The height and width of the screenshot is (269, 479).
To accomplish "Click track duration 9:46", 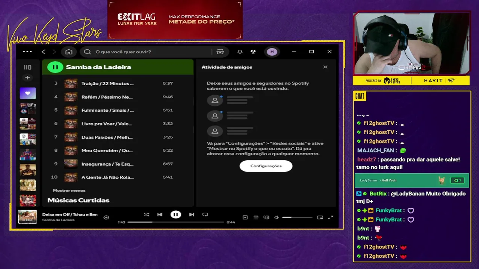I will tap(168, 97).
